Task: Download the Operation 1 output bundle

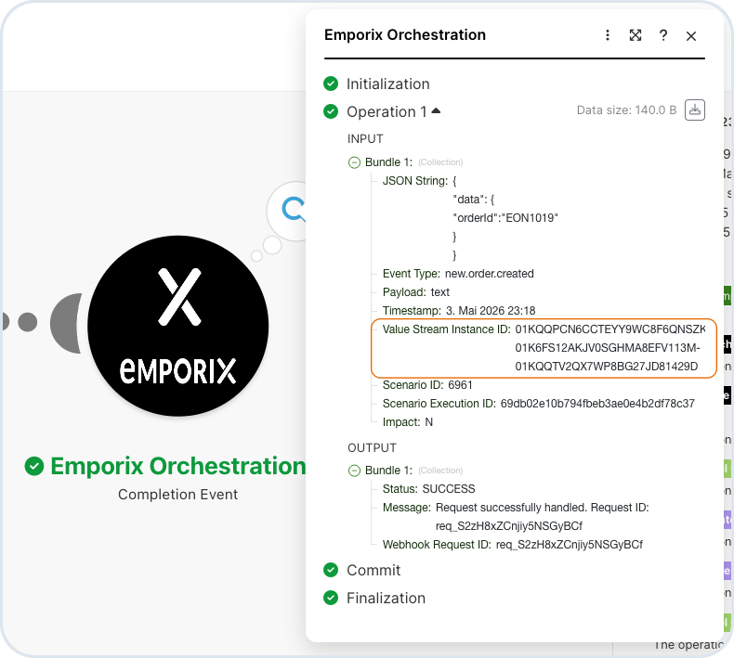Action: 695,110
